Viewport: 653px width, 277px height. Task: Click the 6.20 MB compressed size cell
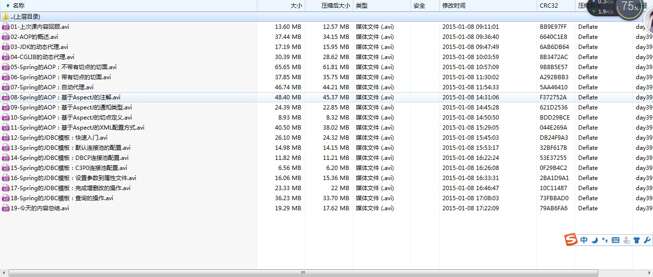(x=338, y=168)
